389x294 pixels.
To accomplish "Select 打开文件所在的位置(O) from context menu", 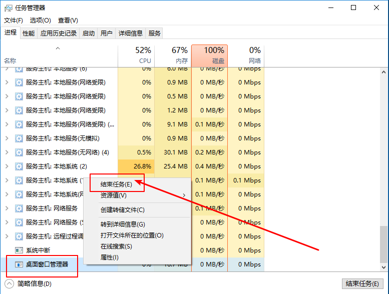I will click(x=132, y=235).
